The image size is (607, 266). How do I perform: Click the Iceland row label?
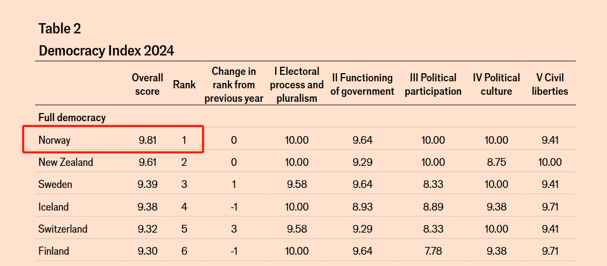tap(53, 207)
